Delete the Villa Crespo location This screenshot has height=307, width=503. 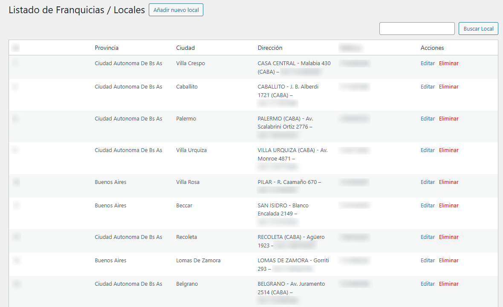click(x=448, y=63)
